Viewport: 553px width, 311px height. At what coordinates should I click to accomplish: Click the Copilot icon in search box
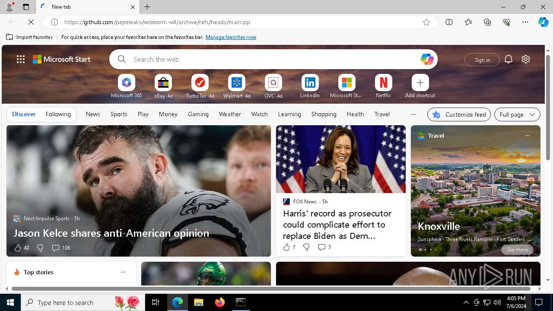427,59
